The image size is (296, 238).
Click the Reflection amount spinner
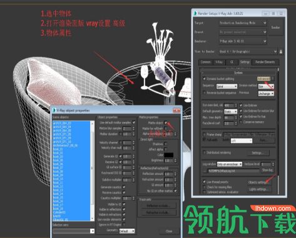click(x=175, y=174)
